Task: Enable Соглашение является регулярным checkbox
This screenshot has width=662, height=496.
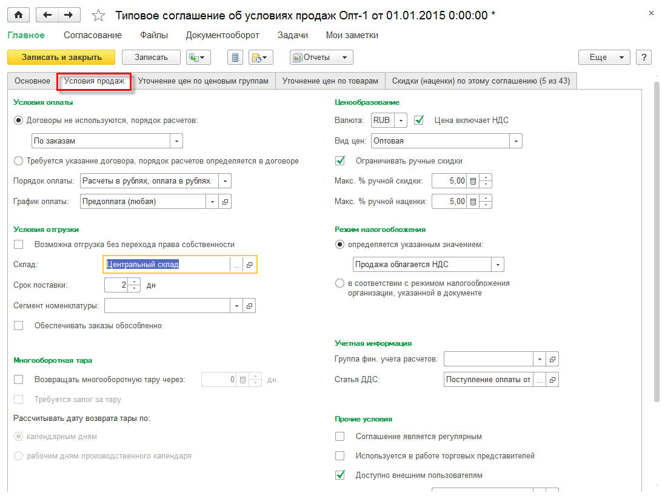Action: point(340,436)
